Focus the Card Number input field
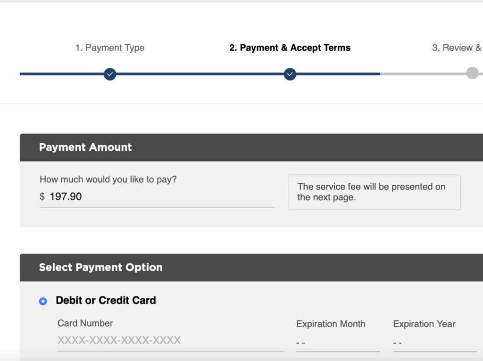The height and width of the screenshot is (361, 483). (x=170, y=340)
